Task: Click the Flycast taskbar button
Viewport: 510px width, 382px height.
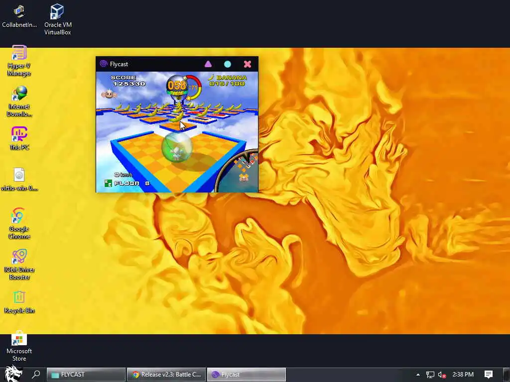Action: click(x=247, y=375)
